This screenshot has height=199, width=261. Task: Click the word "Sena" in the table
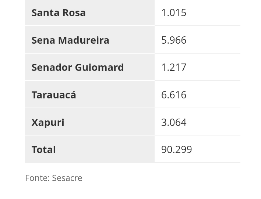coord(43,40)
